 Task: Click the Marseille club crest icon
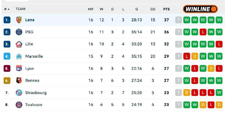click(x=19, y=56)
